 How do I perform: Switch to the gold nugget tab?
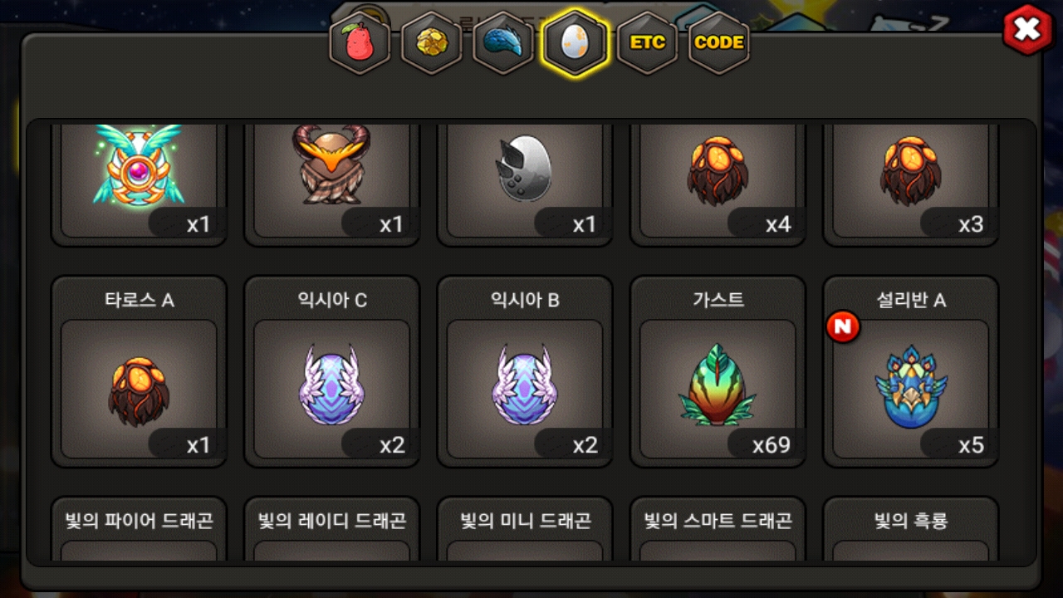[432, 42]
